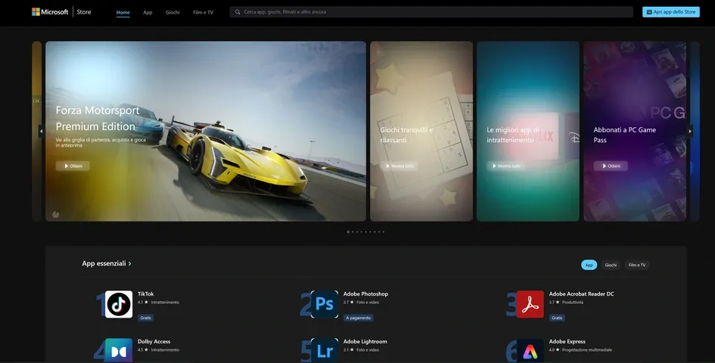715x363 pixels.
Task: Select the last carousel pagination dot
Action: pos(384,231)
